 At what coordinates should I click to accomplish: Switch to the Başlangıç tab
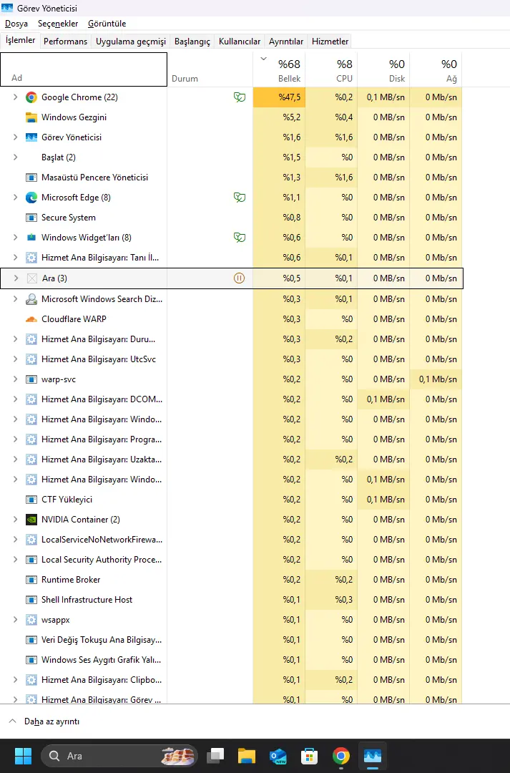click(192, 42)
